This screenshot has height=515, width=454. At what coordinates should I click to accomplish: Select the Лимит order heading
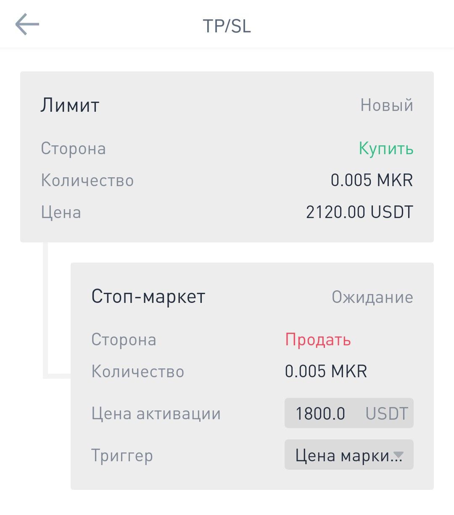70,105
